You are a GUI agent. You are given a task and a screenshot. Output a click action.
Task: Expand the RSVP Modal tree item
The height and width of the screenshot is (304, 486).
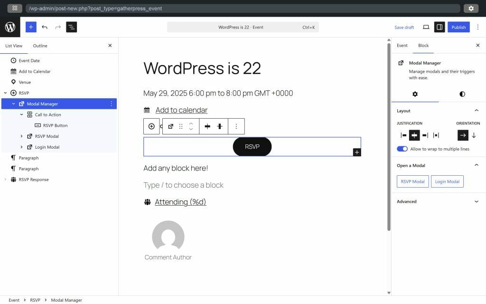coord(21,136)
